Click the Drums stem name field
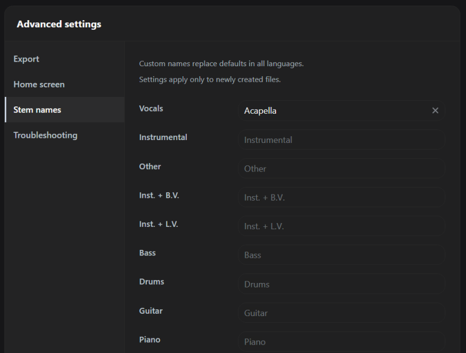 click(x=342, y=284)
